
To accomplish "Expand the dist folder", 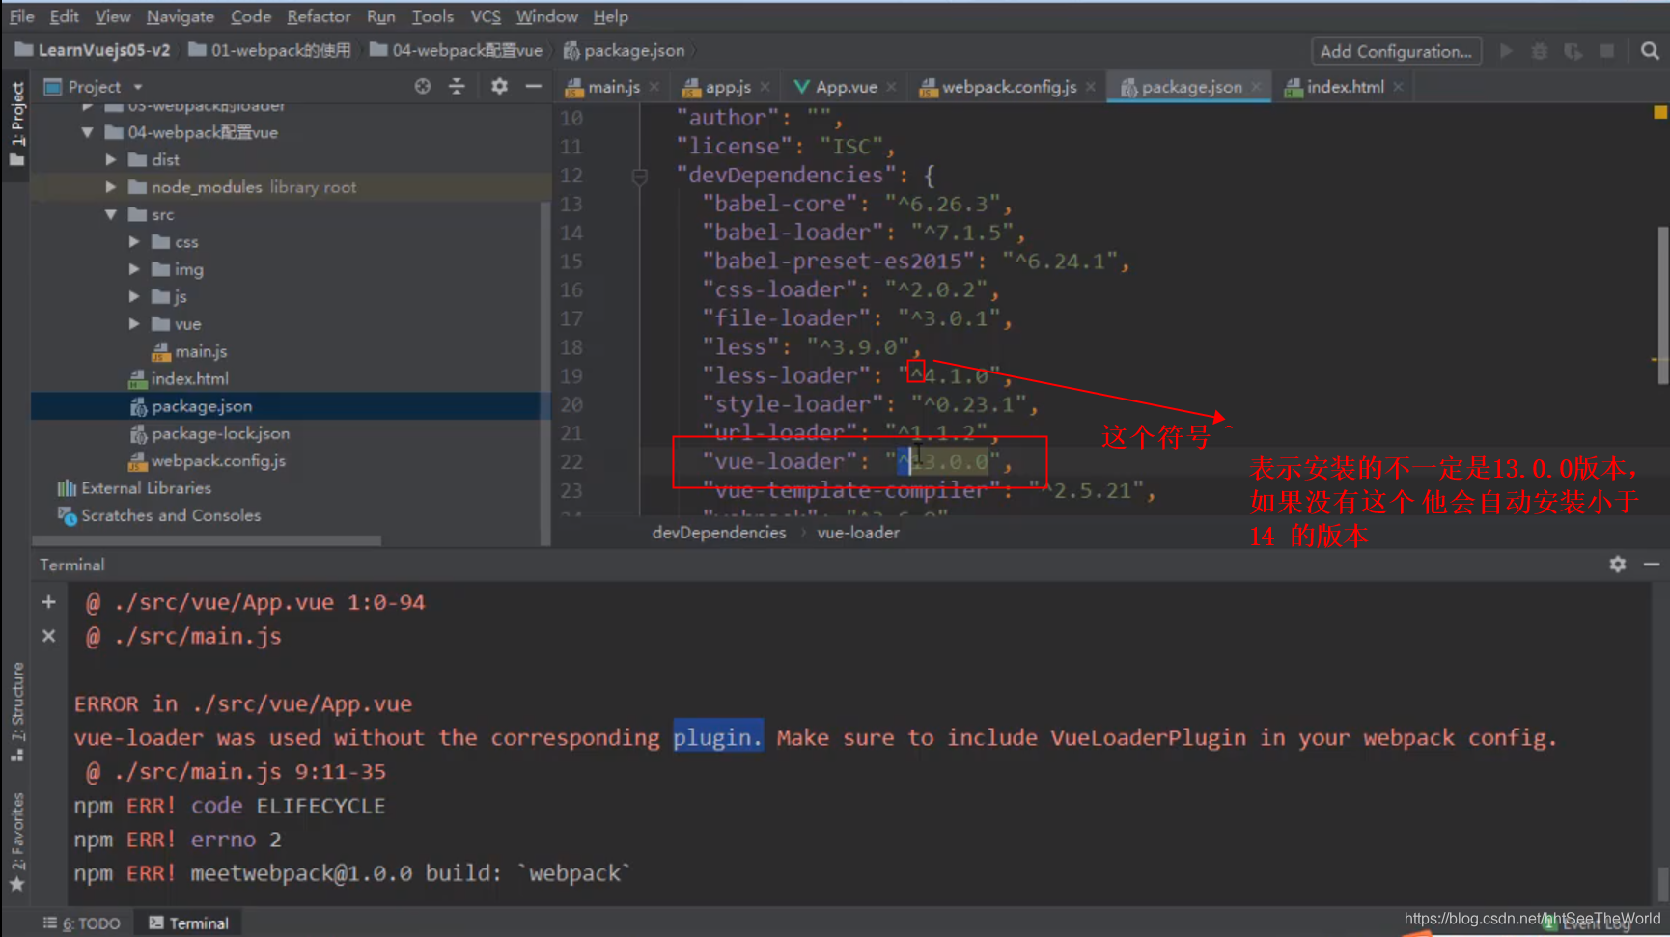I will point(111,159).
